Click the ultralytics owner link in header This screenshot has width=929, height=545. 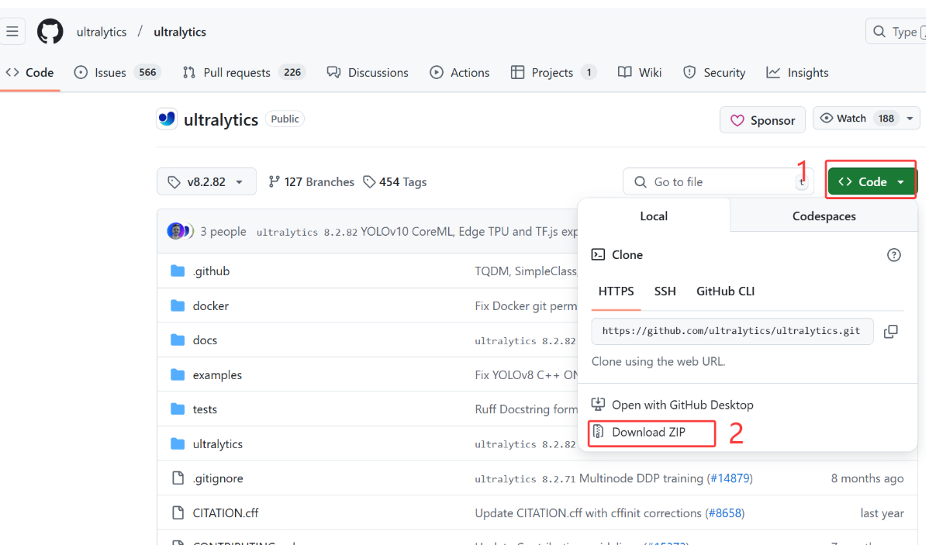102,32
